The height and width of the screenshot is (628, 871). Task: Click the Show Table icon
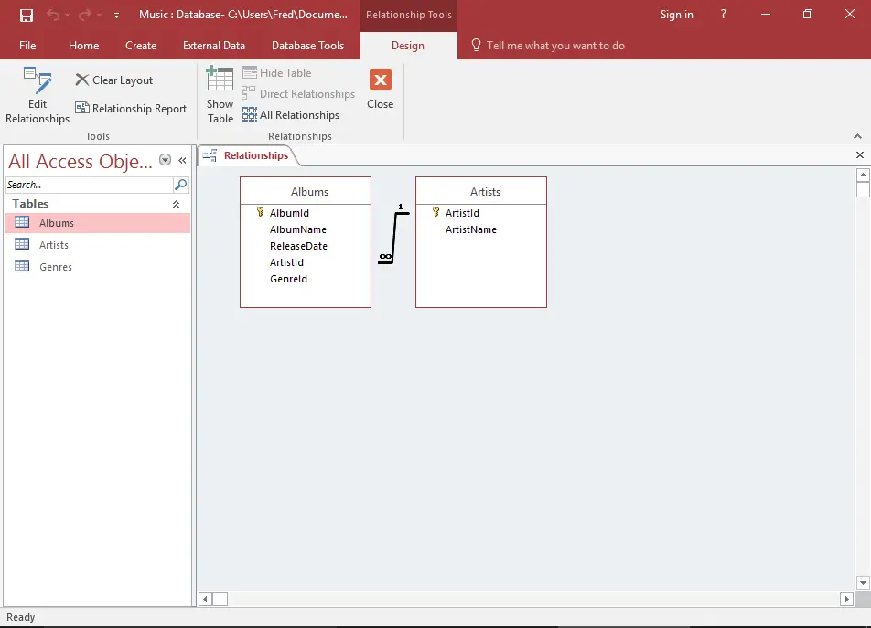pyautogui.click(x=220, y=80)
